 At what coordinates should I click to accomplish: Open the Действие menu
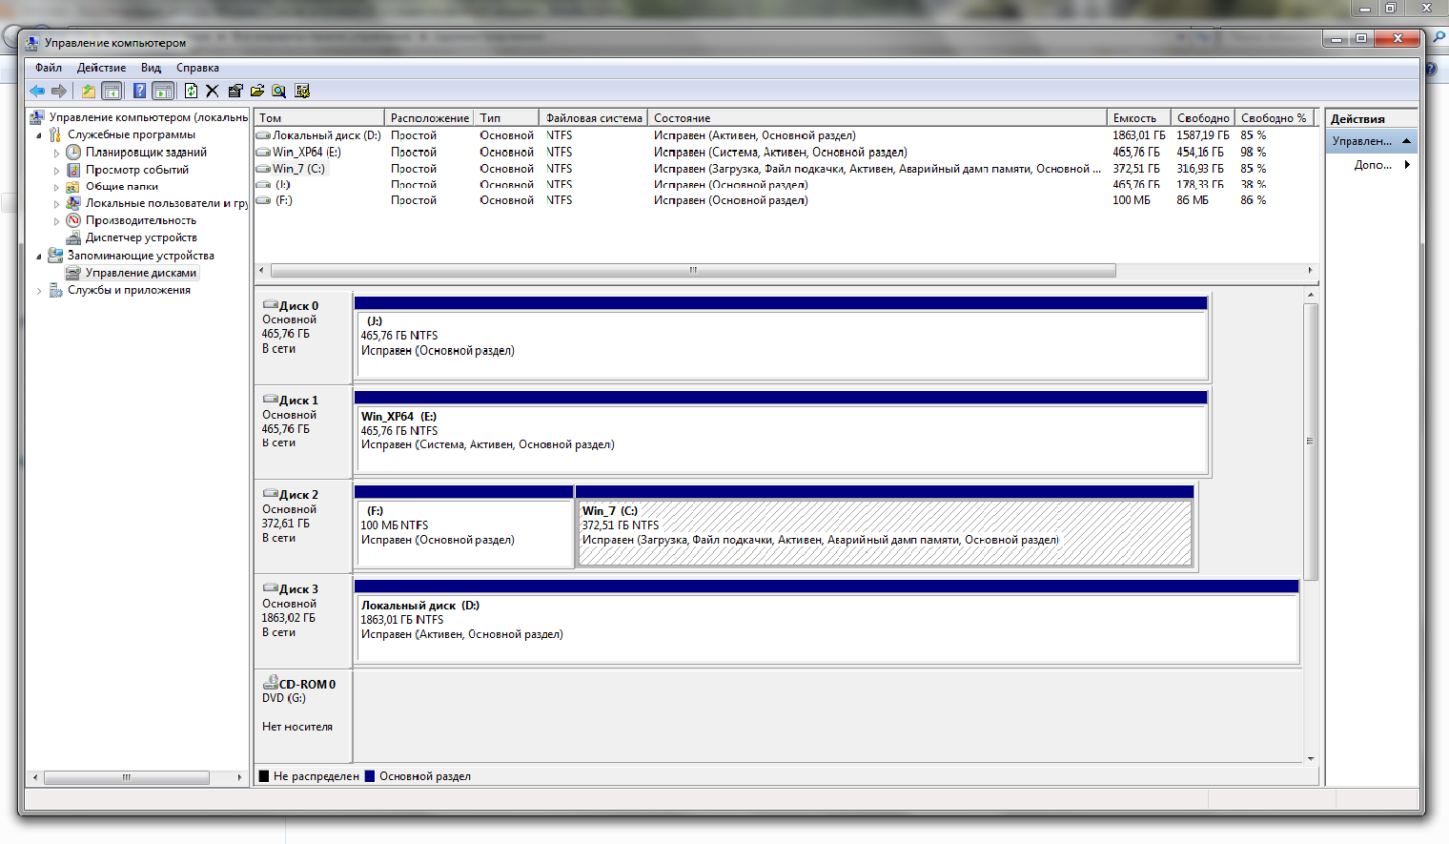tap(101, 68)
